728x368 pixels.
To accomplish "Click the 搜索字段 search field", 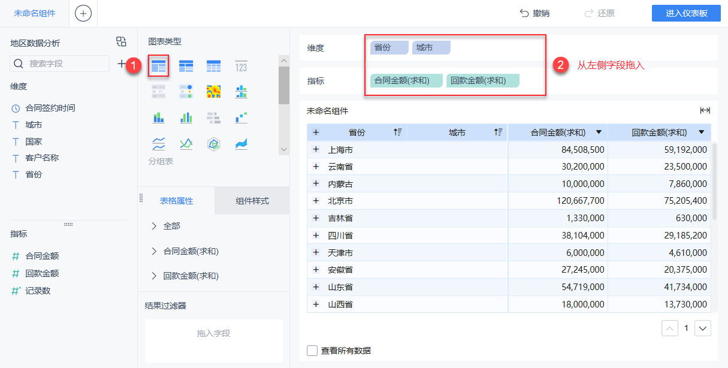I will click(x=66, y=64).
